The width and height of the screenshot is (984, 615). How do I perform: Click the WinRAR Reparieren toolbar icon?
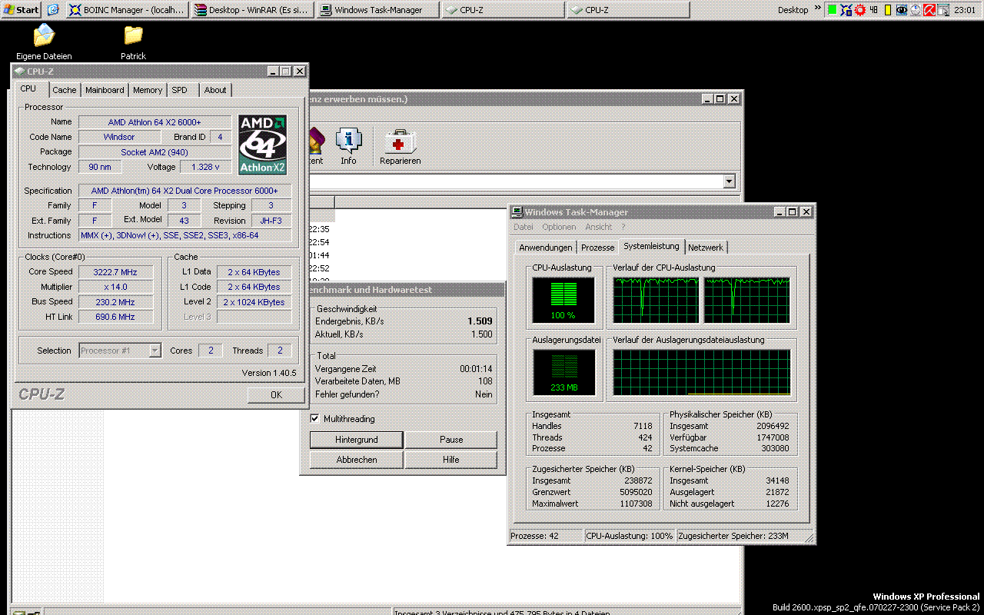400,147
